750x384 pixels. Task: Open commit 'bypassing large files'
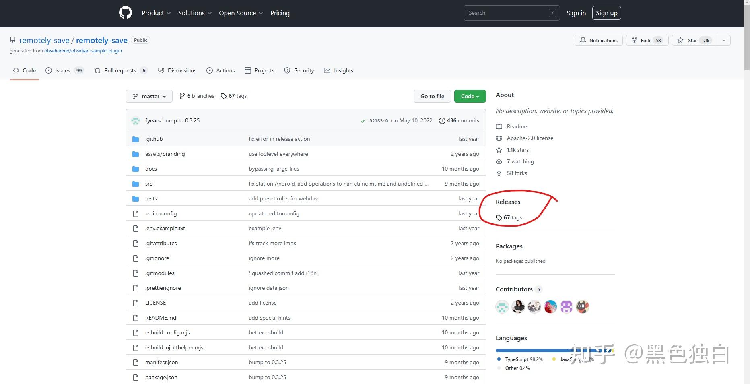tap(274, 169)
